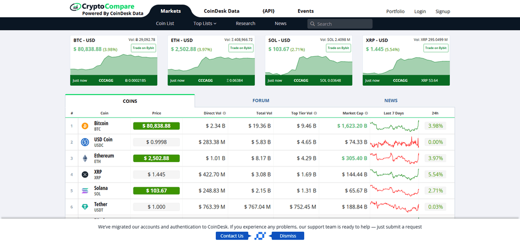Open Coin List in sub-navigation
This screenshot has width=520, height=248.
165,23
